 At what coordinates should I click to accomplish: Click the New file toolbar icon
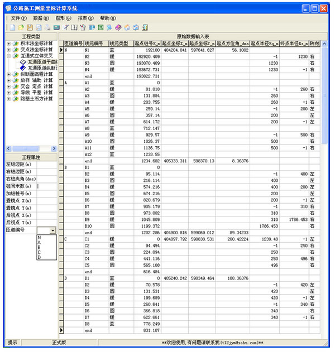point(11,27)
